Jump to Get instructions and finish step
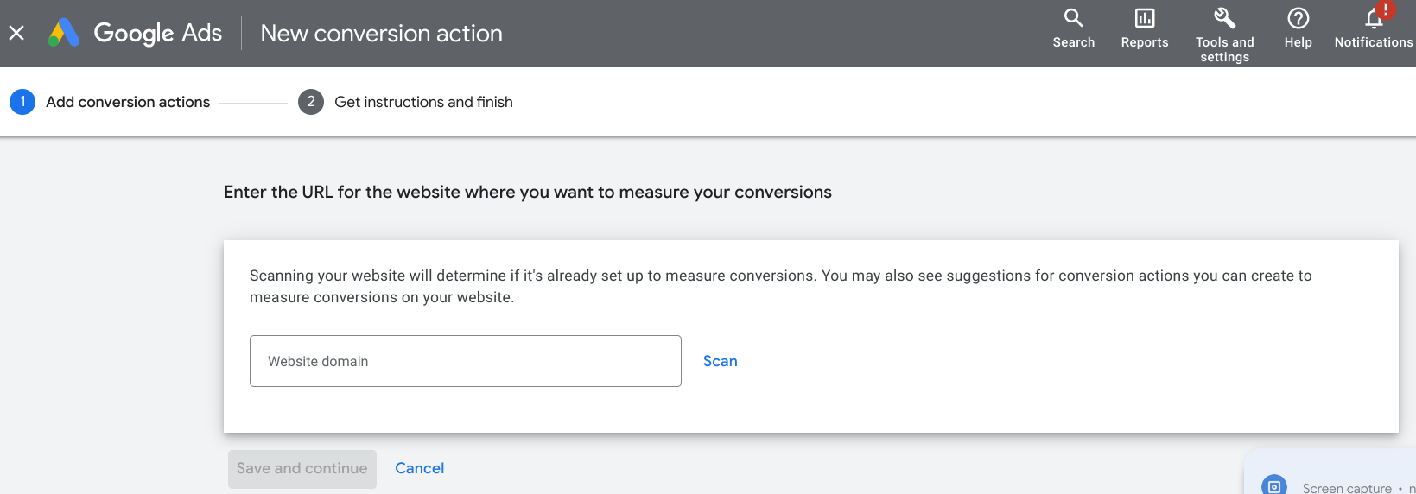The height and width of the screenshot is (494, 1416). (x=423, y=102)
